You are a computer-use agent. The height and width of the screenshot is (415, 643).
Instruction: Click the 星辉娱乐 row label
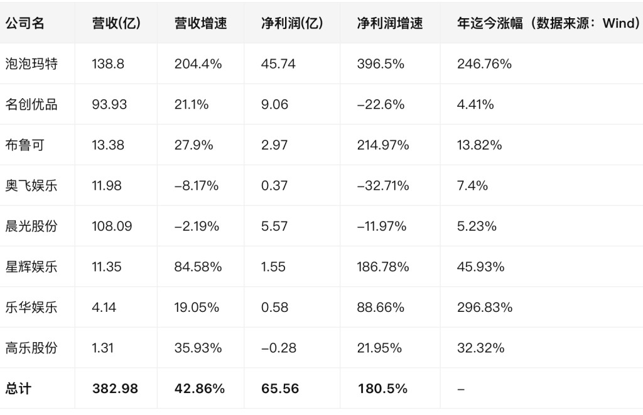click(x=31, y=267)
